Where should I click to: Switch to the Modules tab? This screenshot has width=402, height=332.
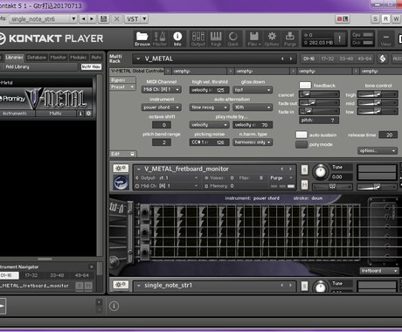[x=79, y=58]
